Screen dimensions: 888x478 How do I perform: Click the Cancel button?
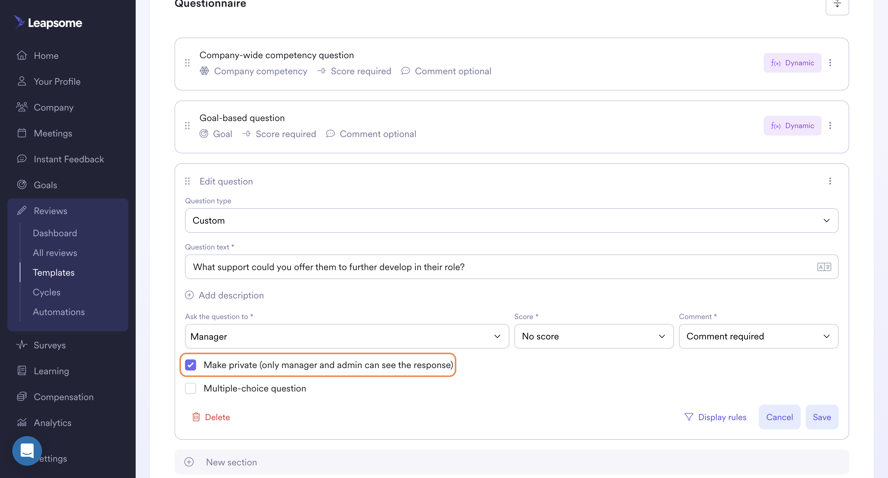(779, 417)
